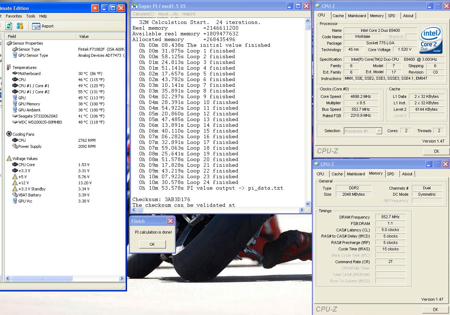Image resolution: width=450 pixels, height=315 pixels.
Task: Select the '+3.3 V Standby' row in Everest
Action: (x=65, y=189)
